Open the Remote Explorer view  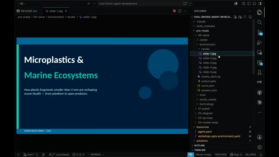coord(259,52)
